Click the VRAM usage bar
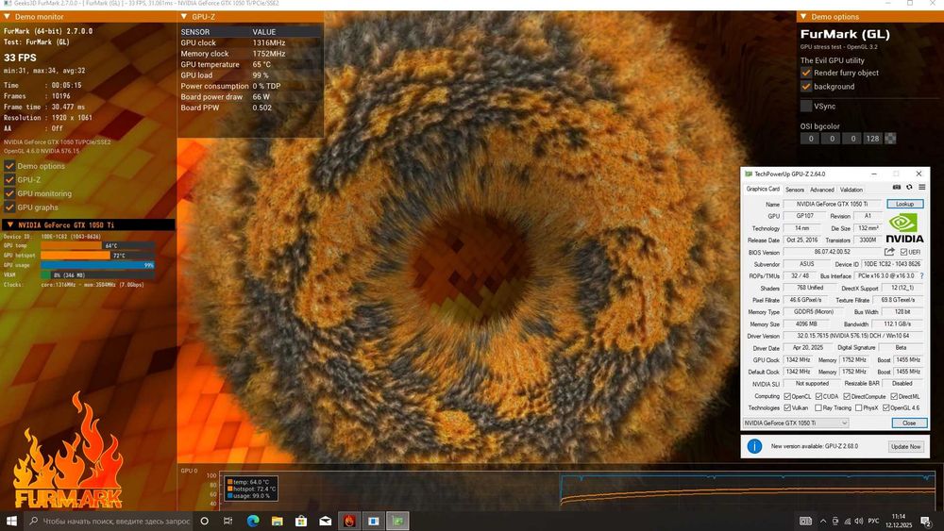 [x=97, y=274]
